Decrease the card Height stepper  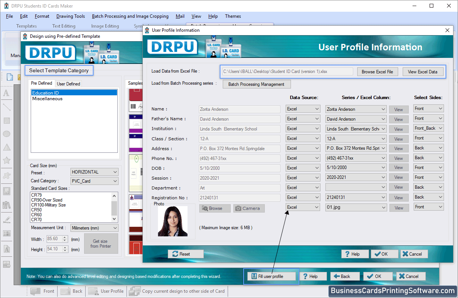point(64,251)
